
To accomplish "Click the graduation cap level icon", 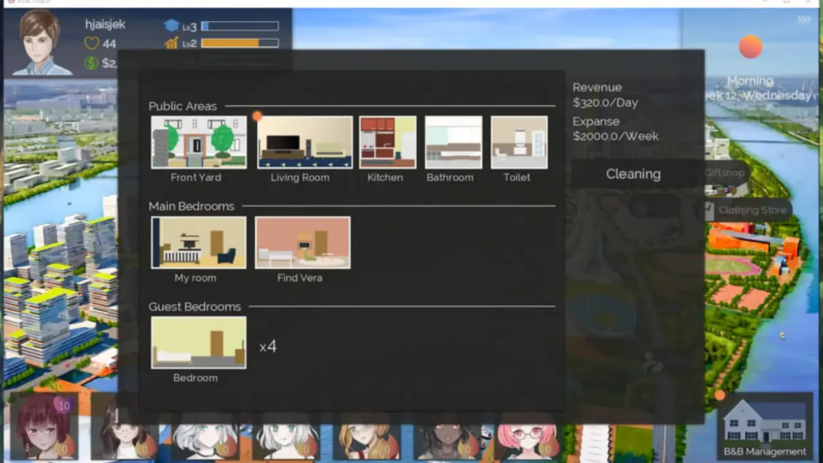I will 171,26.
